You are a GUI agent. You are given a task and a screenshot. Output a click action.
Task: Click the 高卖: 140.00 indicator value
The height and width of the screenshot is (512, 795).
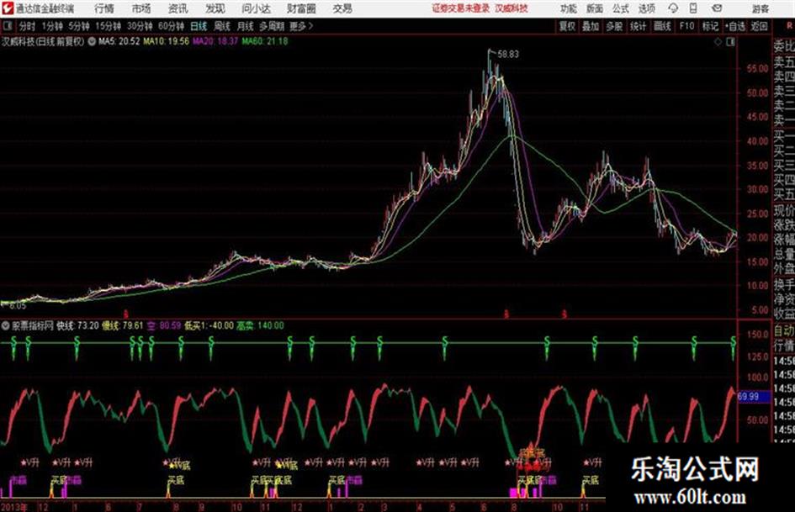pos(260,325)
